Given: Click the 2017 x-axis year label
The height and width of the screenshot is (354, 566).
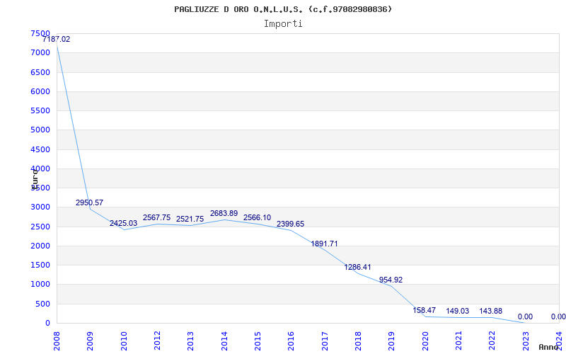Looking at the screenshot, I should [x=325, y=341].
